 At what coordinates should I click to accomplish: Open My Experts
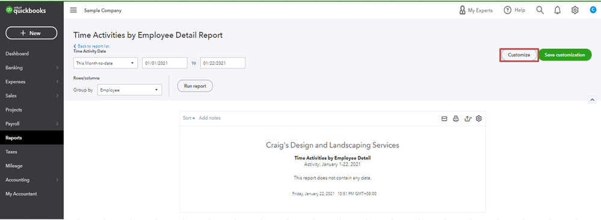coord(476,10)
